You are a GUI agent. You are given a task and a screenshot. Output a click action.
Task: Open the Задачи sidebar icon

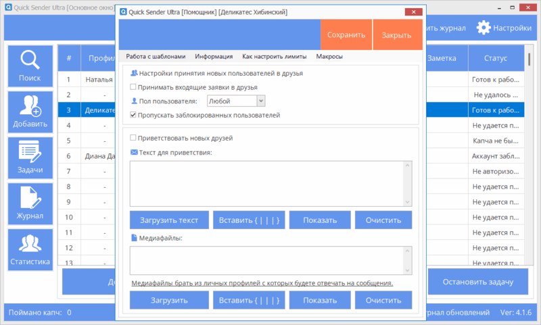click(29, 153)
